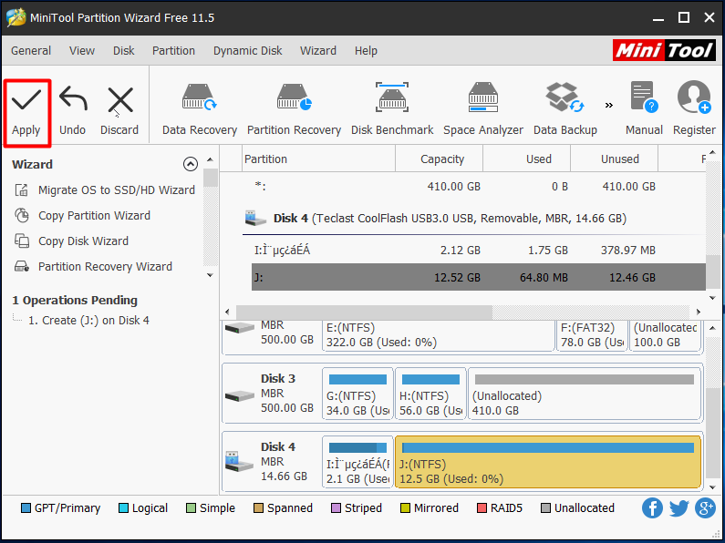The height and width of the screenshot is (543, 725).
Task: Open the Partition menu
Action: tap(173, 50)
